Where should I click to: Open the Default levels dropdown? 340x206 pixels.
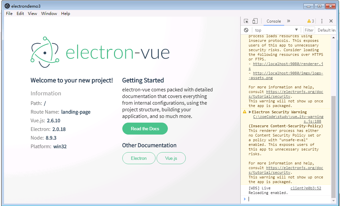(327, 30)
